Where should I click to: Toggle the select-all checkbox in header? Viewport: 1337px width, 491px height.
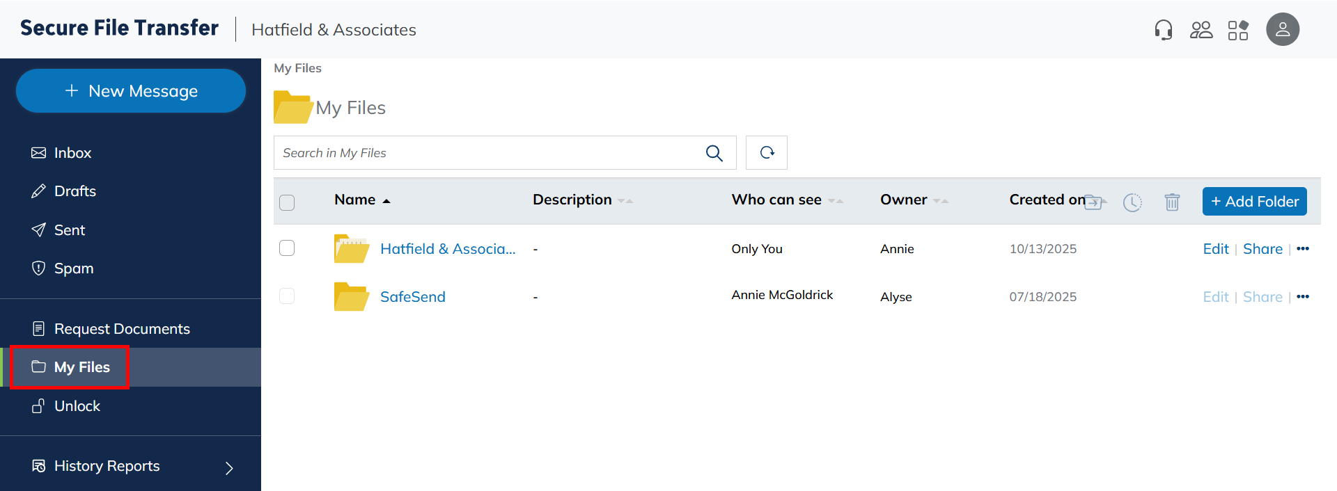(287, 202)
